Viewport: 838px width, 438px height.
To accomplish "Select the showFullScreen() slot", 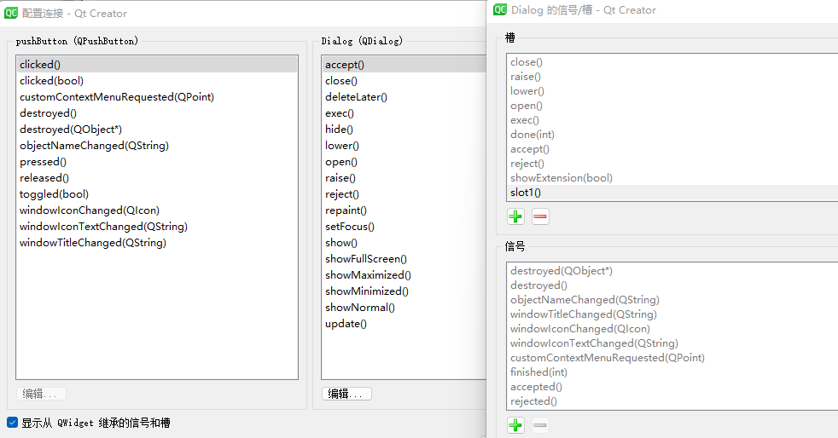I will tap(404, 259).
